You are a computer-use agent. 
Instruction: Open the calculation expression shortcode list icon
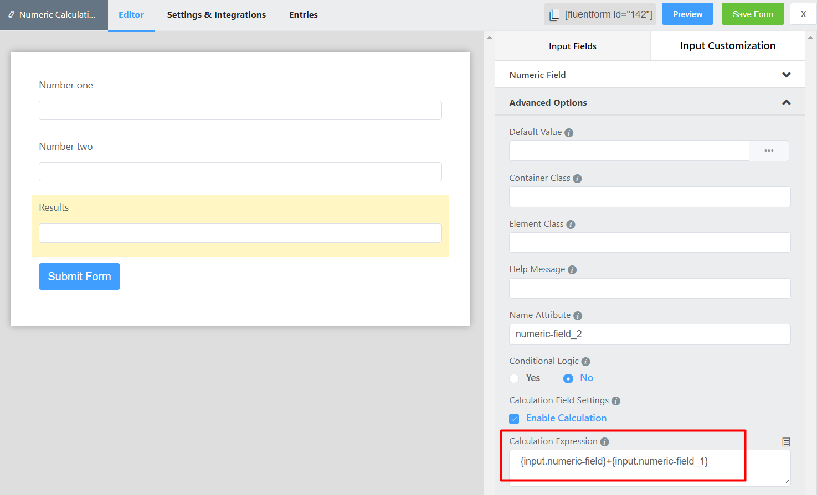pos(786,442)
